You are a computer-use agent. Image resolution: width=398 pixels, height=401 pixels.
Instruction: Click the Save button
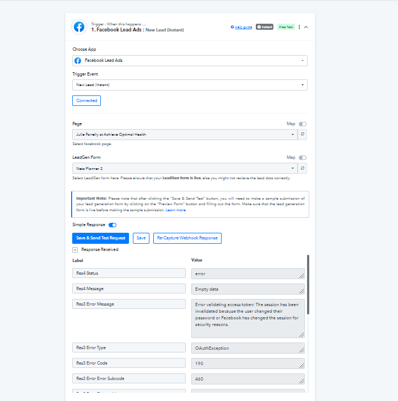point(141,238)
